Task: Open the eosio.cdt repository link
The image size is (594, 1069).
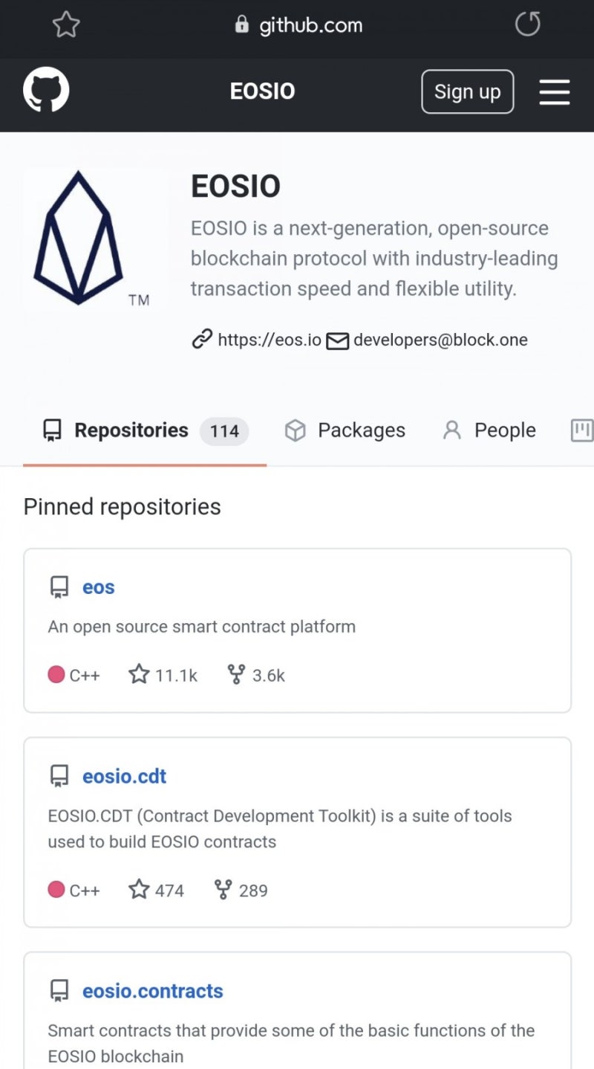Action: [x=124, y=776]
